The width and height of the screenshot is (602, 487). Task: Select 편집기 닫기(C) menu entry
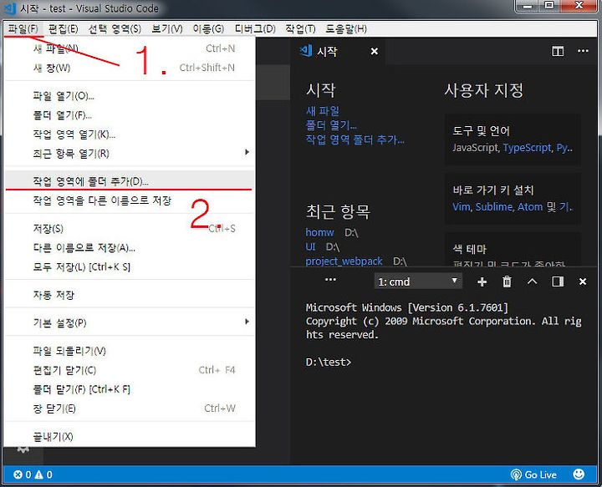click(130, 370)
